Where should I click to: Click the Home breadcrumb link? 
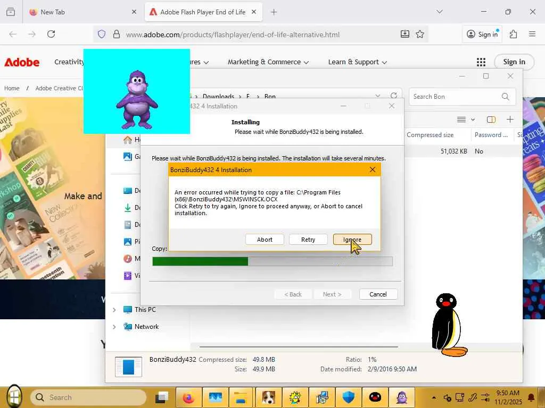click(12, 88)
